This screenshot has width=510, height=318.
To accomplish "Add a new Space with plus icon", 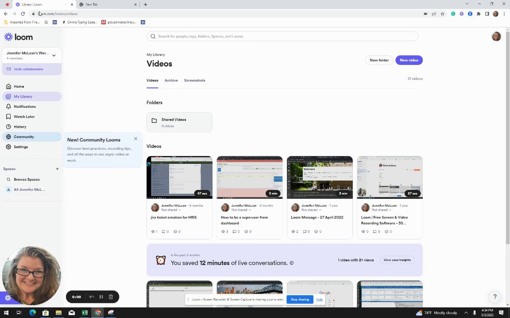I will point(57,169).
